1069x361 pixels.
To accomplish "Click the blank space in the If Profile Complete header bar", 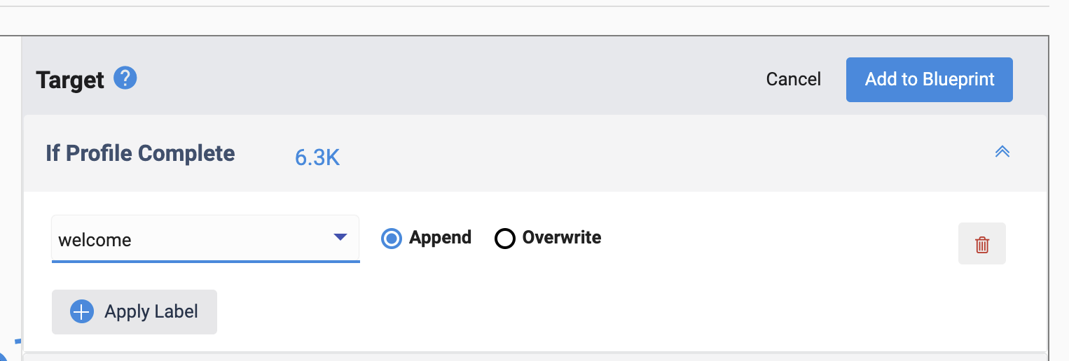I will 665,153.
